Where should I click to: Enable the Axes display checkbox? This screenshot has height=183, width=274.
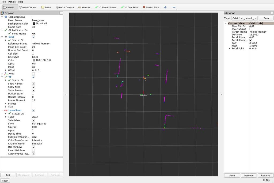tap(33, 74)
